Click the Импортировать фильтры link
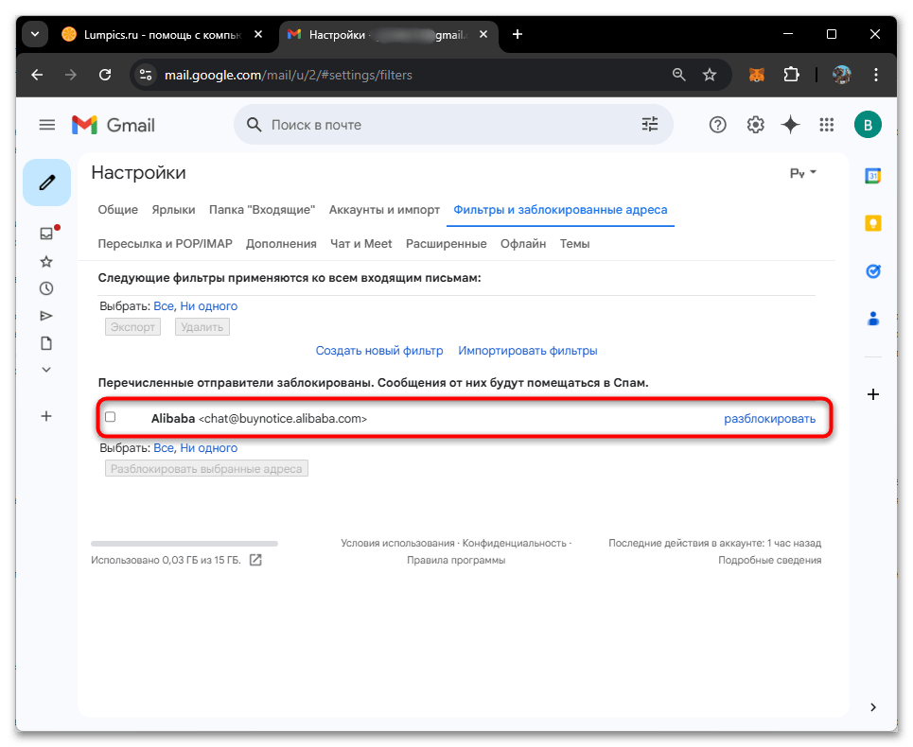 coord(528,351)
